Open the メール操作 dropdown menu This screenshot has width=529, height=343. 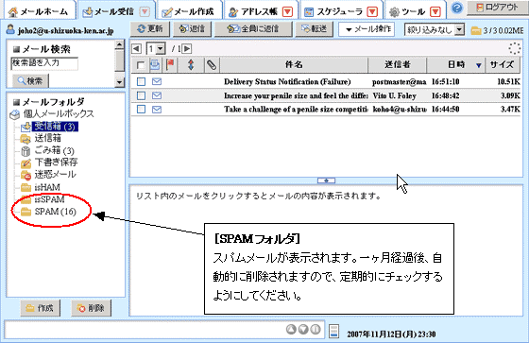[367, 29]
